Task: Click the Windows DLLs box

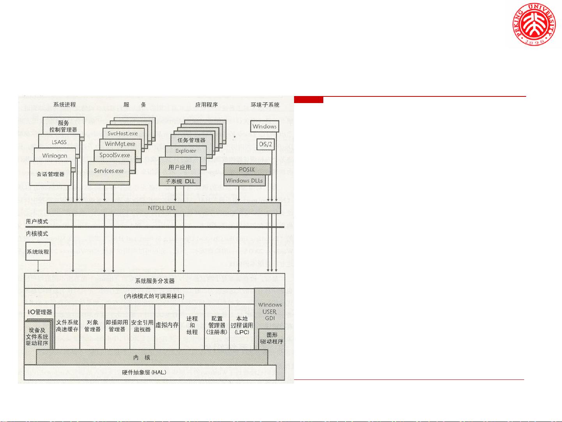Action: point(244,180)
